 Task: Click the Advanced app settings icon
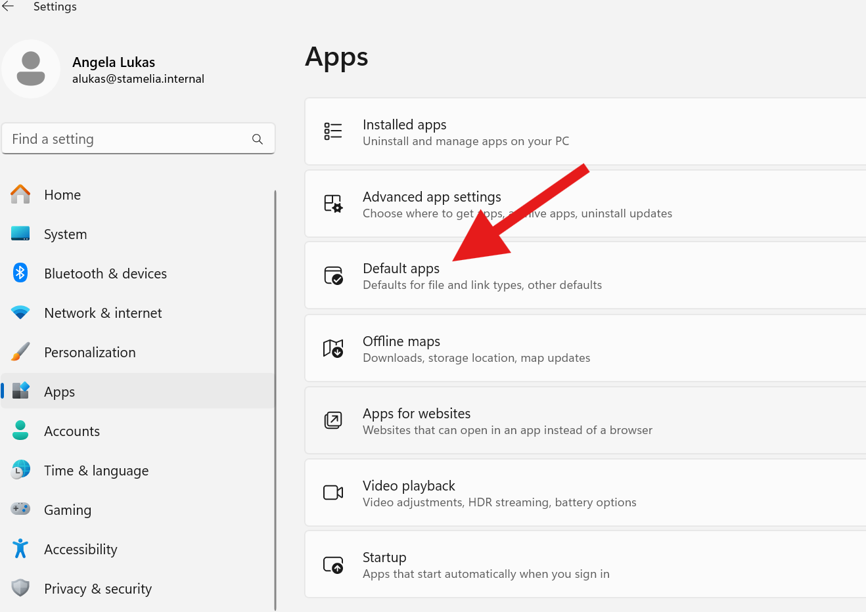pos(333,204)
